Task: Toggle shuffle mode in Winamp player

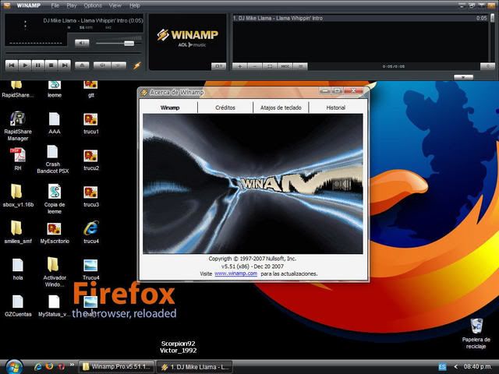Action: (102, 65)
